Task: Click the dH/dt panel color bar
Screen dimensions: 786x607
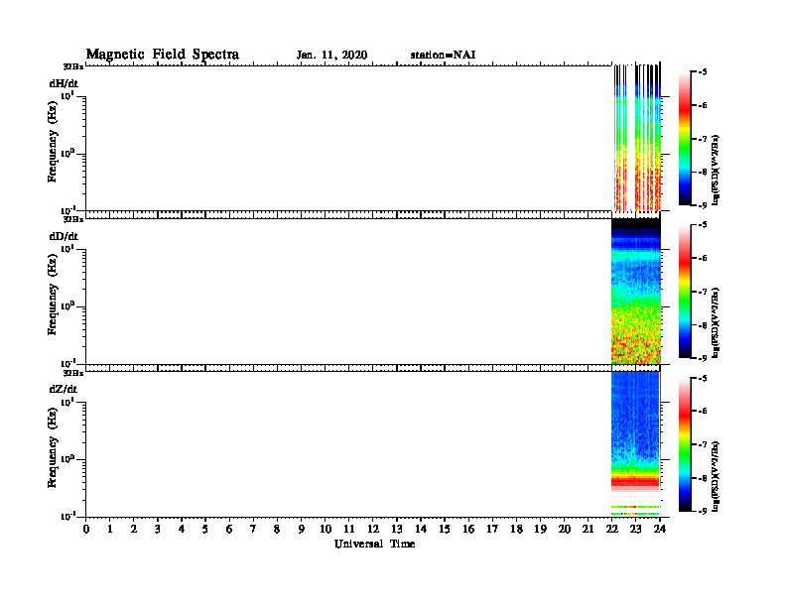Action: (685, 139)
